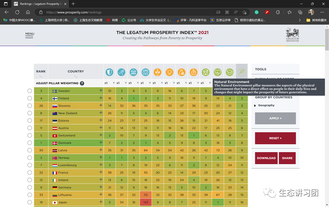The image size is (329, 207).
Task: Select the radio button for Norway
Action: pyautogui.click(x=30, y=158)
